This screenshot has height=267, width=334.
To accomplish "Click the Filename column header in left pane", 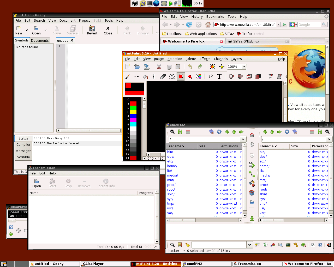I will tap(182, 146).
